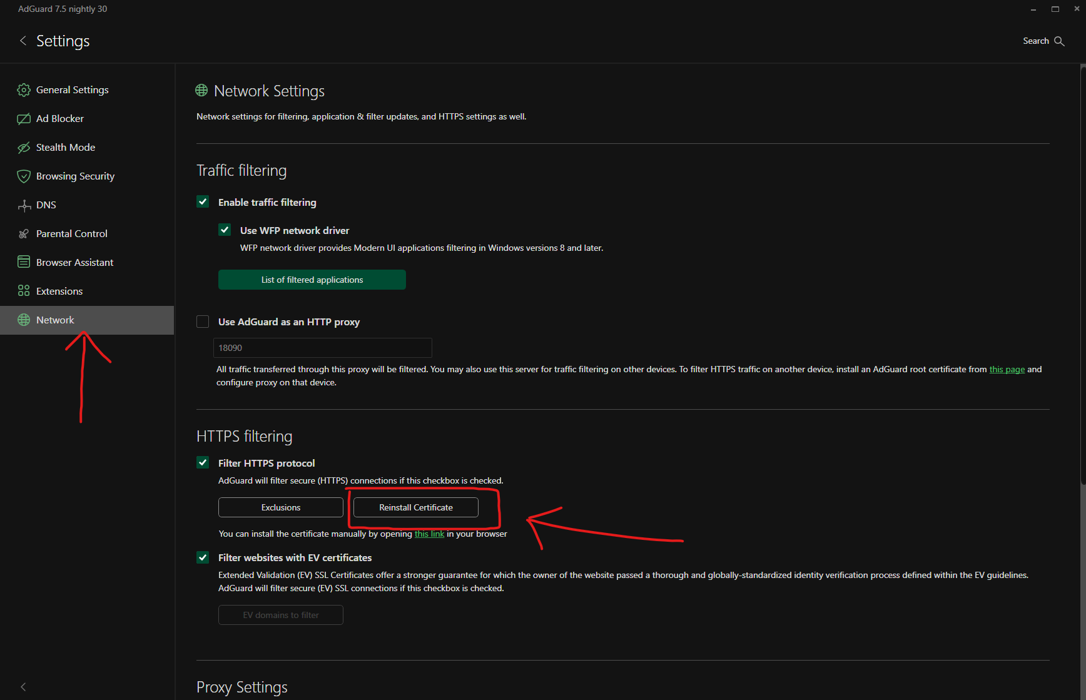Click the Browser Assistant icon
The image size is (1086, 700).
(x=24, y=262)
